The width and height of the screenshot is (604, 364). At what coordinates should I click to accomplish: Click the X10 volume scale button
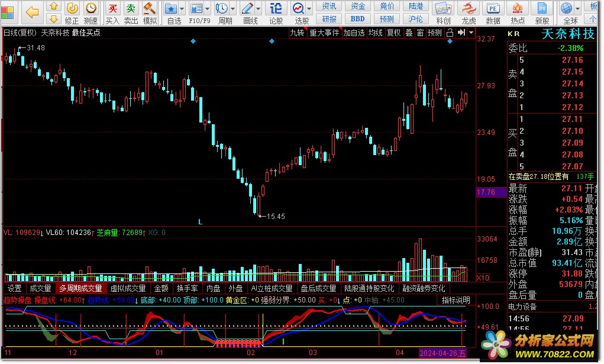pos(483,278)
